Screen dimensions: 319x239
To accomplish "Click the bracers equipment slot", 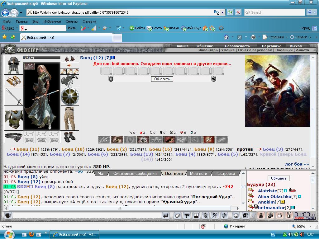I will [13, 81].
